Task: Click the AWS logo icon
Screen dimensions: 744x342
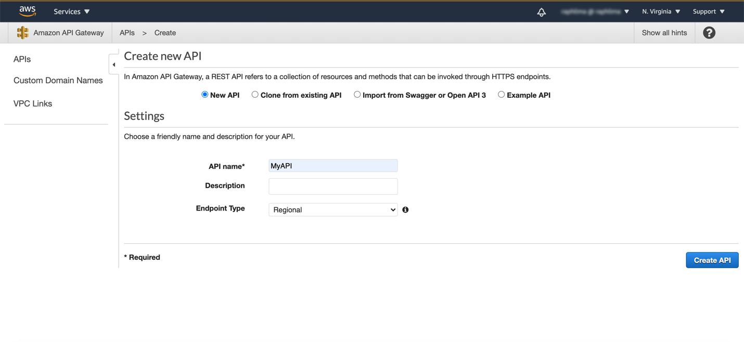Action: point(27,11)
